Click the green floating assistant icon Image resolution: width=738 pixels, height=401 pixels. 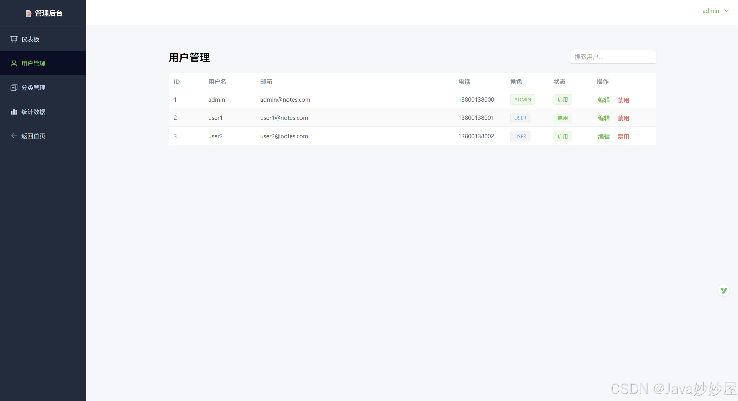click(x=724, y=290)
